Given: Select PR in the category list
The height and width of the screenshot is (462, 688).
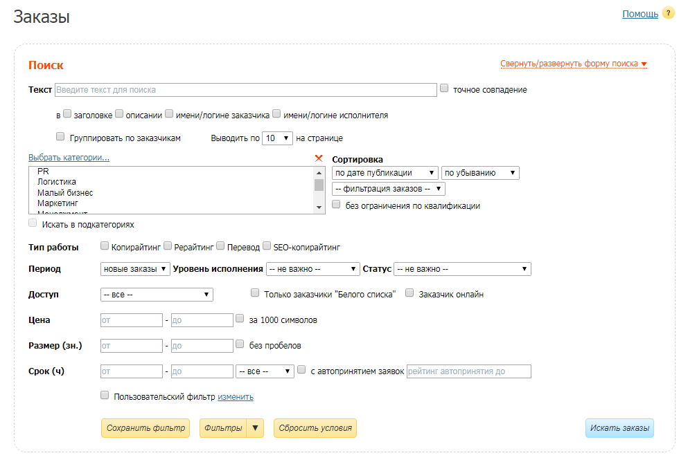Looking at the screenshot, I should pyautogui.click(x=43, y=172).
